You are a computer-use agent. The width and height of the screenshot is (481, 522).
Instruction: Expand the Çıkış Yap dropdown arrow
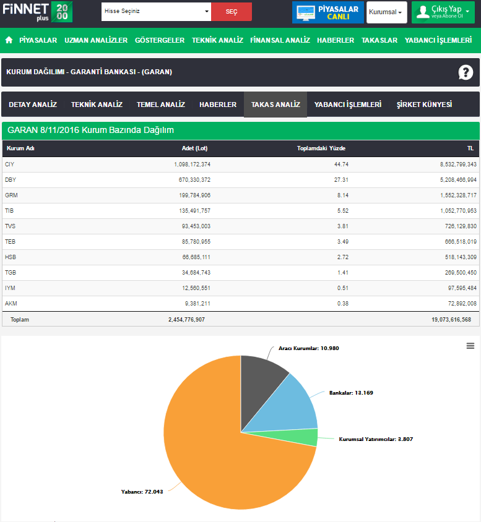(467, 12)
